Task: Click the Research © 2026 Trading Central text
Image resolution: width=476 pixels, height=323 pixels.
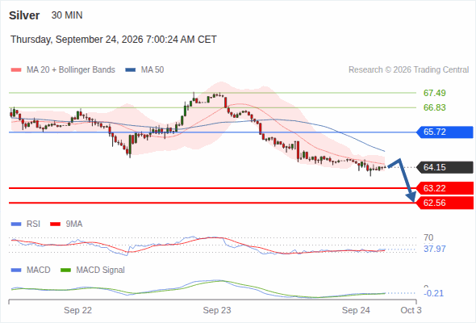Action: [408, 70]
